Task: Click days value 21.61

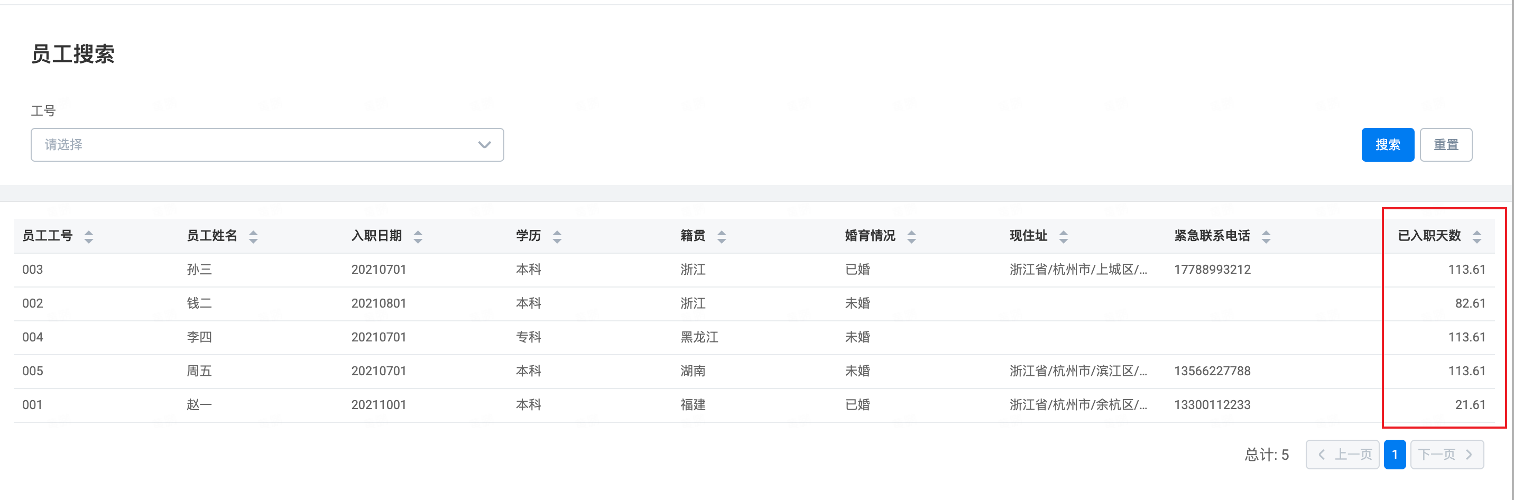Action: (1470, 405)
